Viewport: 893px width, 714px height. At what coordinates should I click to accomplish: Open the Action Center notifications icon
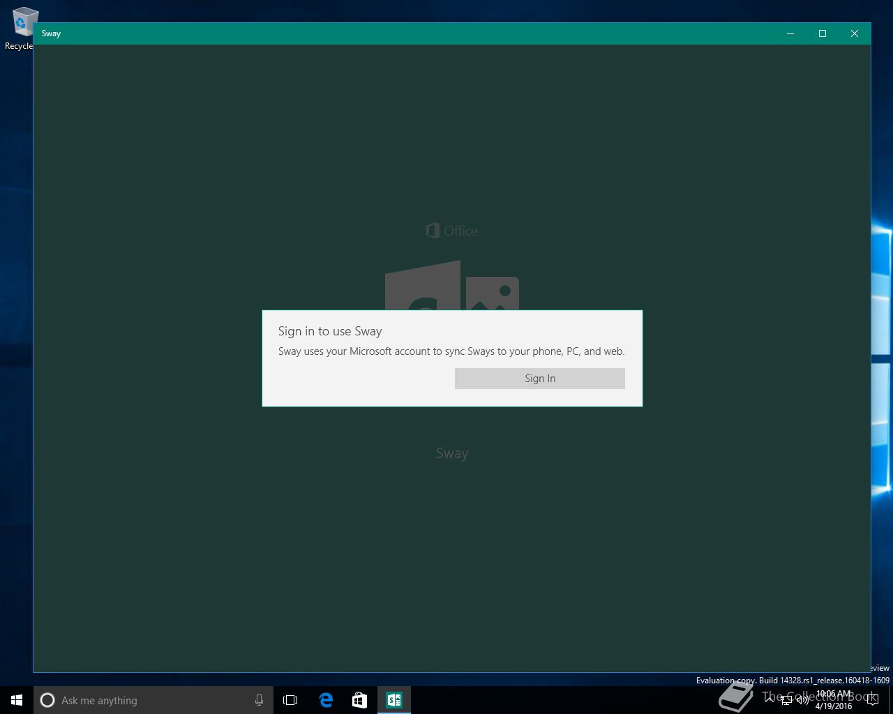(x=872, y=700)
